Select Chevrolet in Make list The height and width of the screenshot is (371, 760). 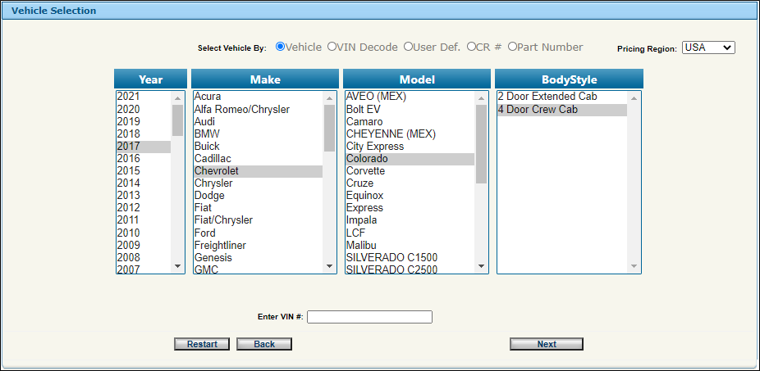258,171
